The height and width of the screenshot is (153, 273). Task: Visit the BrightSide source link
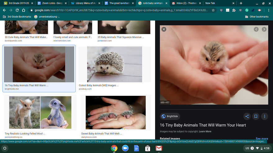pos(170,117)
